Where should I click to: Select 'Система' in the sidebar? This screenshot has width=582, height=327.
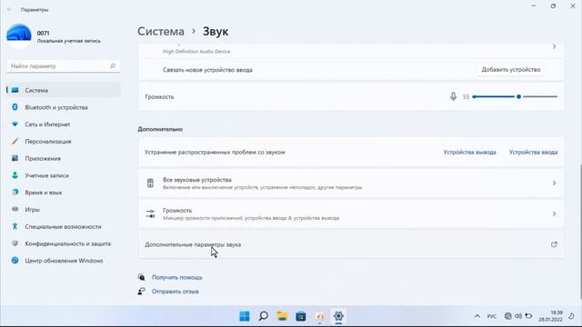pos(64,90)
